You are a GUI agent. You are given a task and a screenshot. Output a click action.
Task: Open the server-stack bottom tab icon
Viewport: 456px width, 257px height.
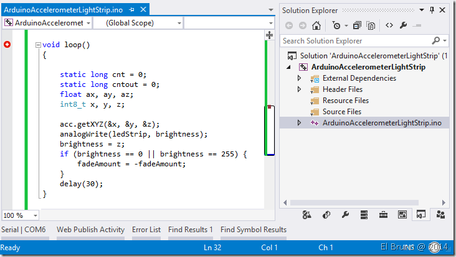pyautogui.click(x=364, y=215)
